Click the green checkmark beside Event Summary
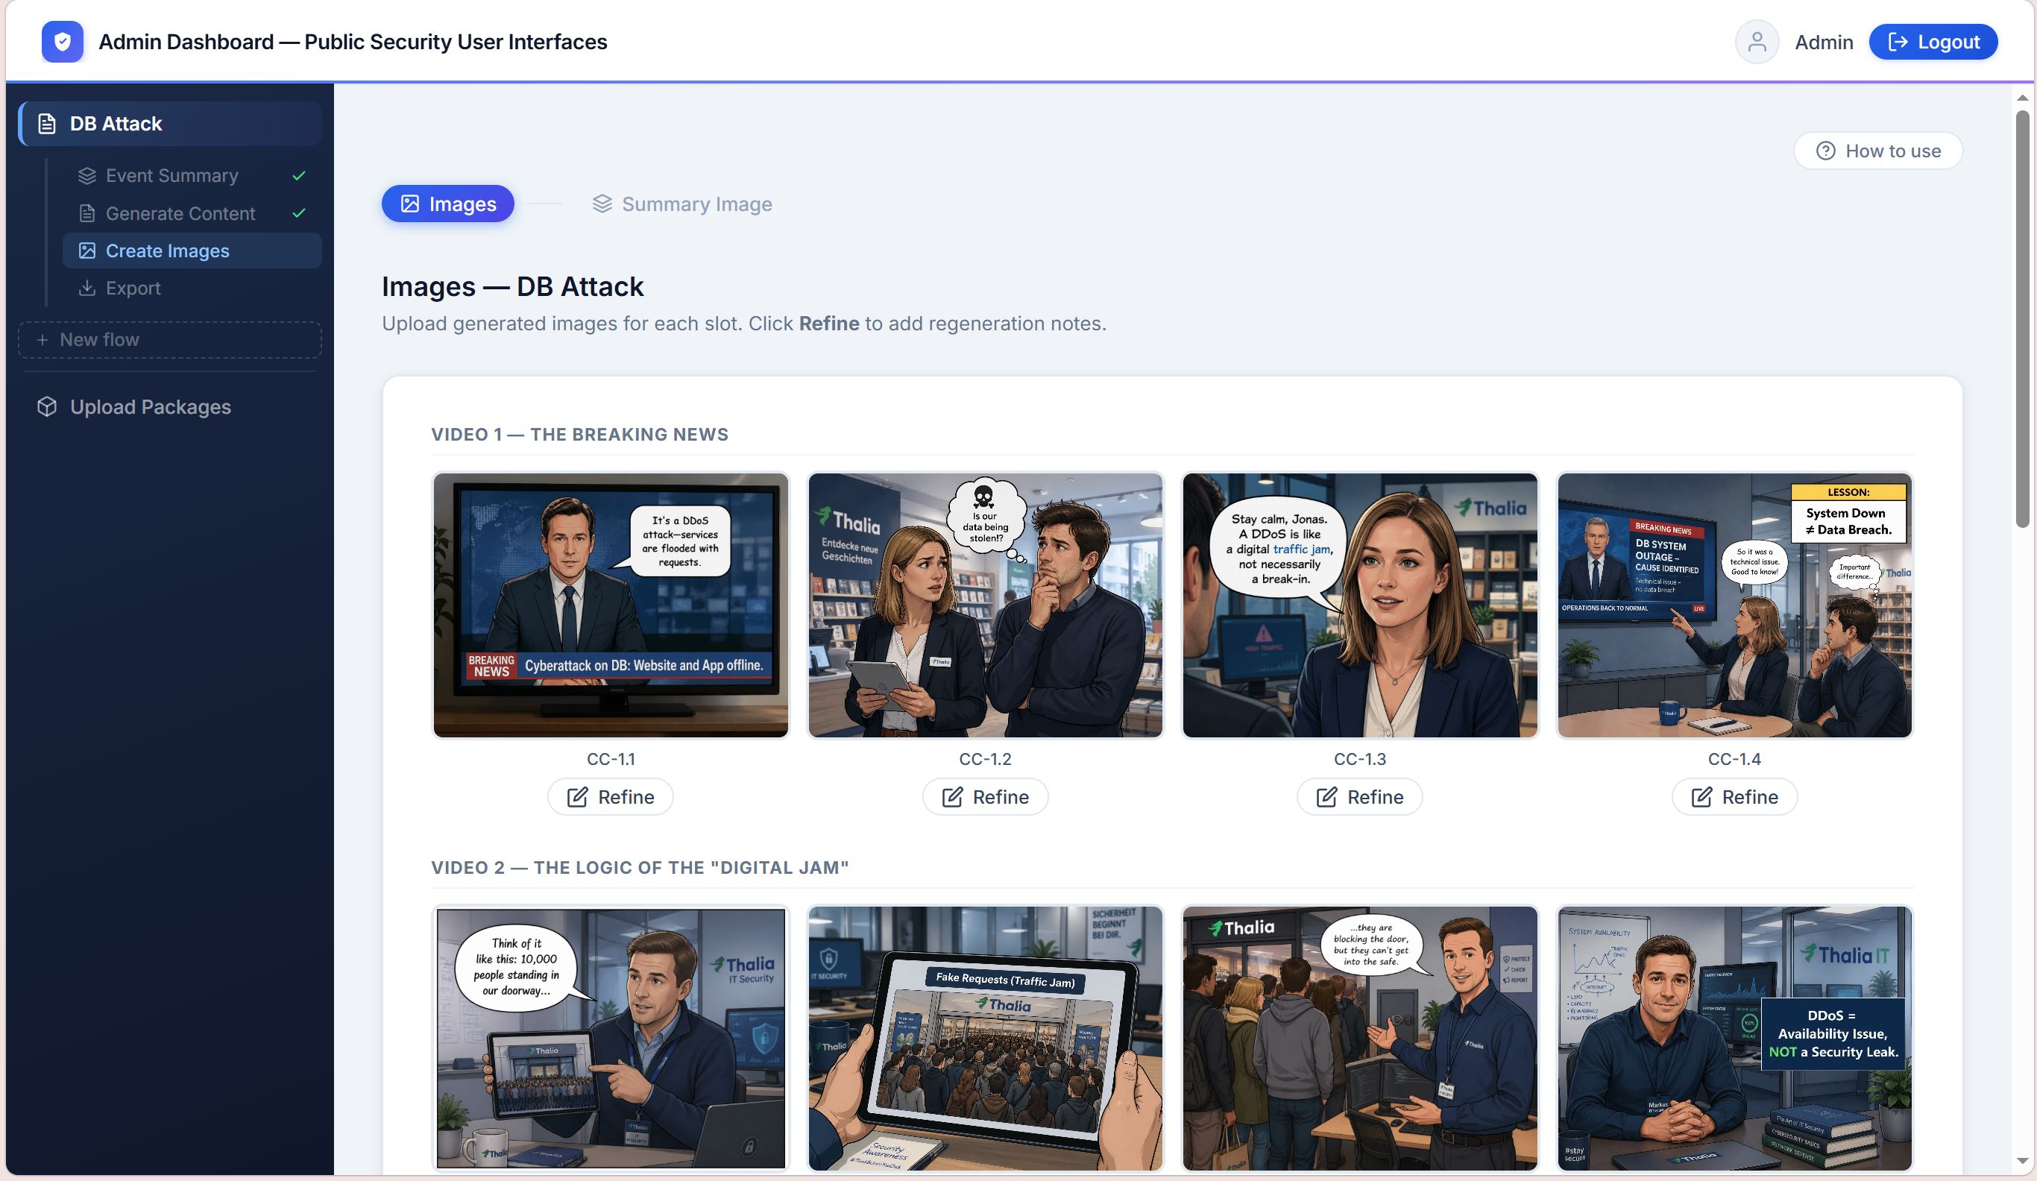 pyautogui.click(x=299, y=175)
